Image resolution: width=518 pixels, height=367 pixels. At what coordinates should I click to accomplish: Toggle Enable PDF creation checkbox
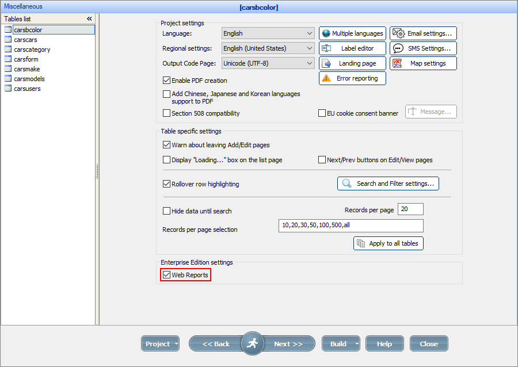coord(167,81)
